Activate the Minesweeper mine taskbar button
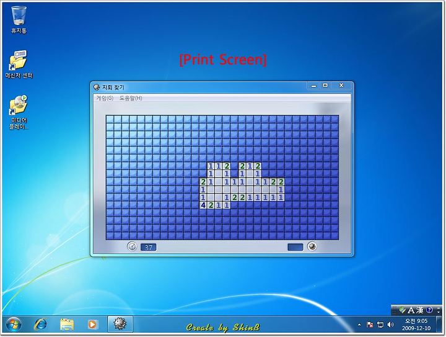This screenshot has width=446, height=337. tap(120, 324)
